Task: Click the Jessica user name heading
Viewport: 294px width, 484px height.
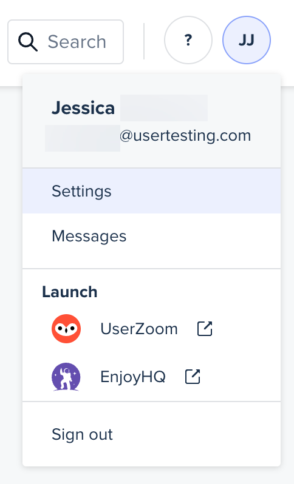Action: click(x=83, y=108)
